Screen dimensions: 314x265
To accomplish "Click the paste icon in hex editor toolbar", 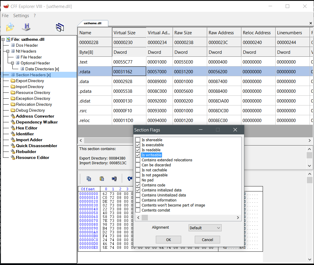I will pyautogui.click(x=102, y=179).
